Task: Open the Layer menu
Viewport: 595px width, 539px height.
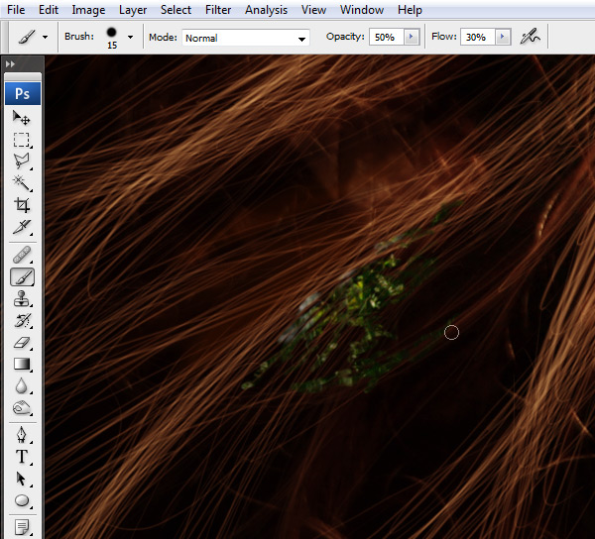Action: (133, 10)
